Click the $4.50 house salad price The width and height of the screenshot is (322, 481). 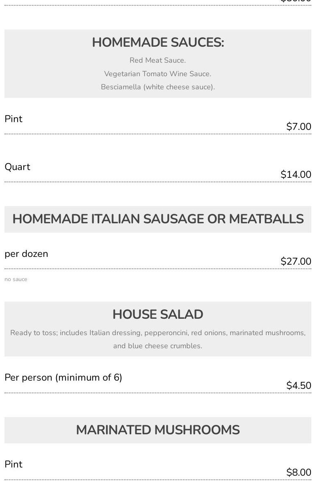click(299, 386)
